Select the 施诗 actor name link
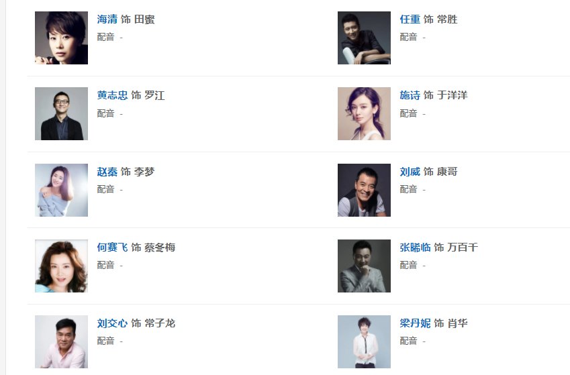The height and width of the screenshot is (375, 570). (x=410, y=95)
